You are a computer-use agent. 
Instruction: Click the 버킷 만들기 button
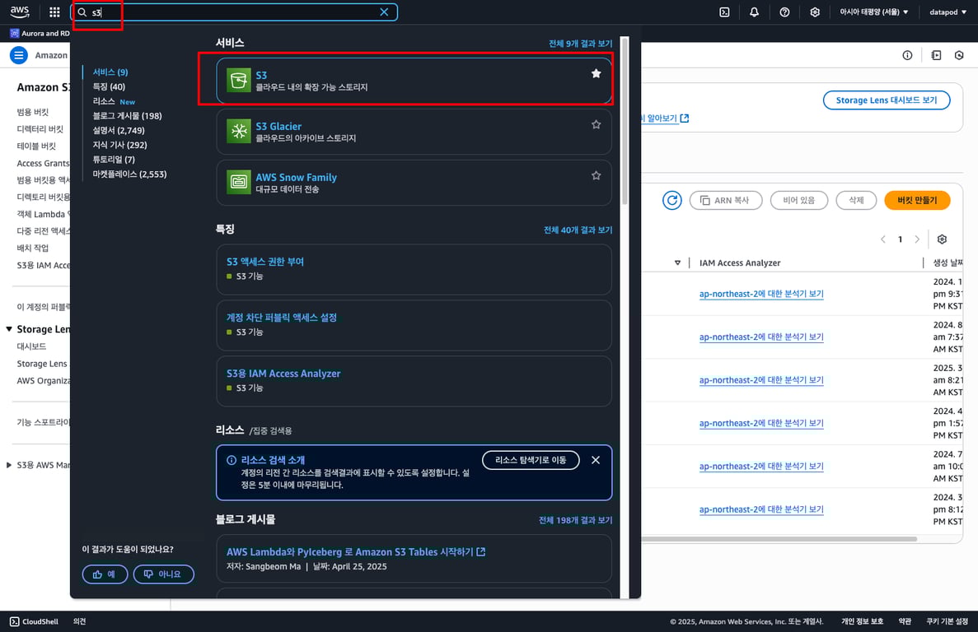tap(917, 201)
